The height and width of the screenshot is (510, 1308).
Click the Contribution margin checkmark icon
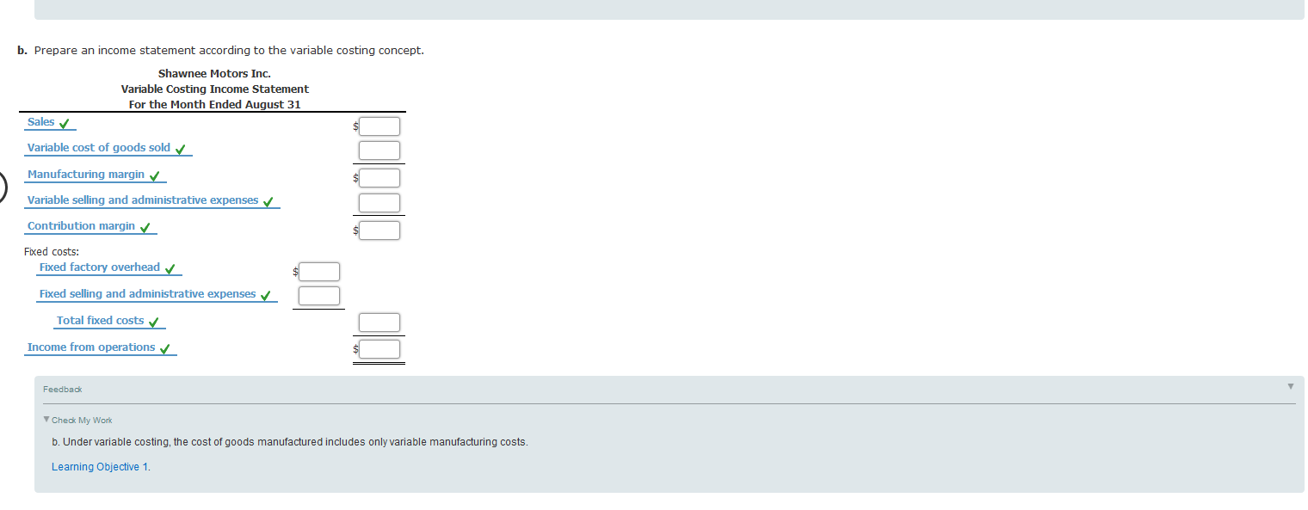pos(146,226)
